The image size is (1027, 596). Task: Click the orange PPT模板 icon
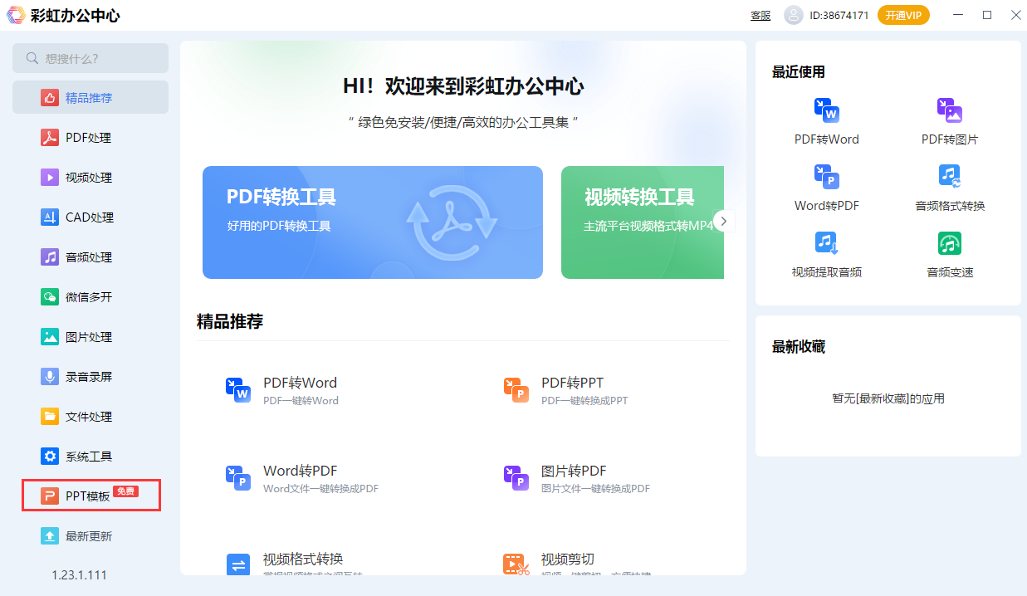coord(50,496)
